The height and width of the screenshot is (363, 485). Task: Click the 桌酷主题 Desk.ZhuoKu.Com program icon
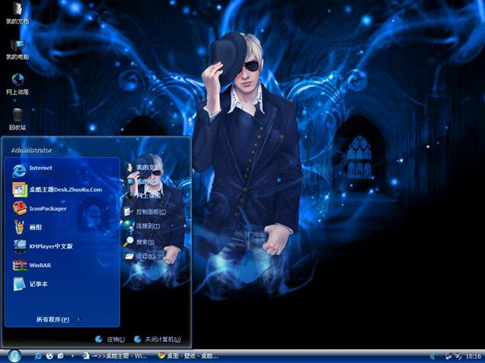click(x=20, y=189)
